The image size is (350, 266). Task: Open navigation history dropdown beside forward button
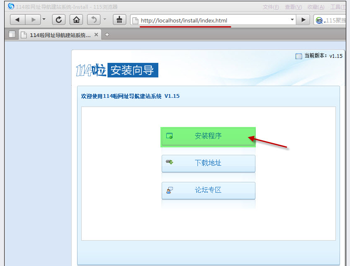(x=44, y=20)
